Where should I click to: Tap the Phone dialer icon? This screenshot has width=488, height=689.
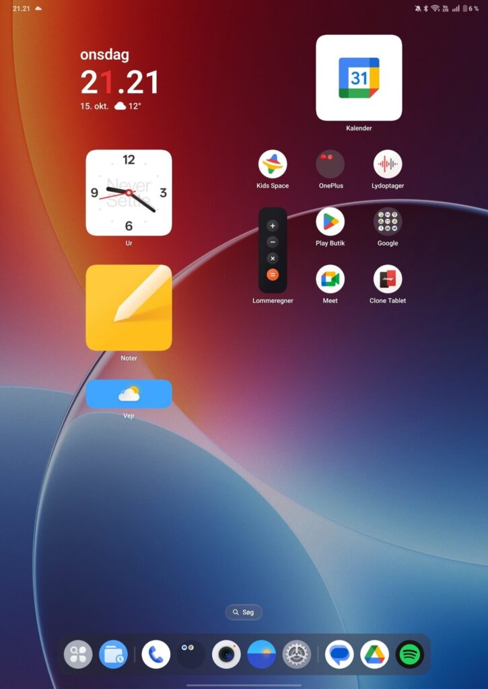click(x=156, y=654)
